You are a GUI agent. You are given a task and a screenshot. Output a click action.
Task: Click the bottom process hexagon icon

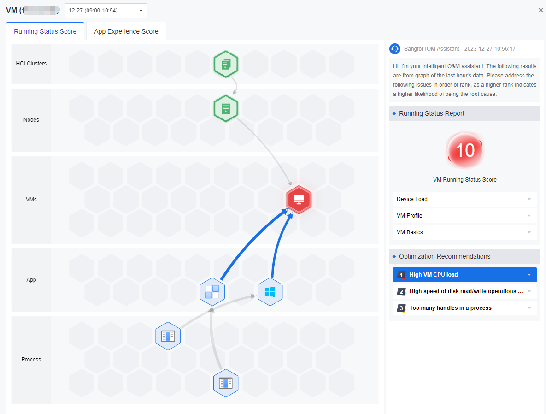click(x=225, y=383)
